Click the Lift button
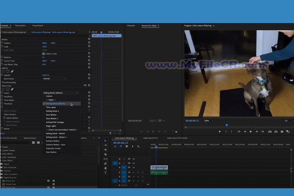Viewport: 294px width, 196px height. pyautogui.click(x=270, y=131)
